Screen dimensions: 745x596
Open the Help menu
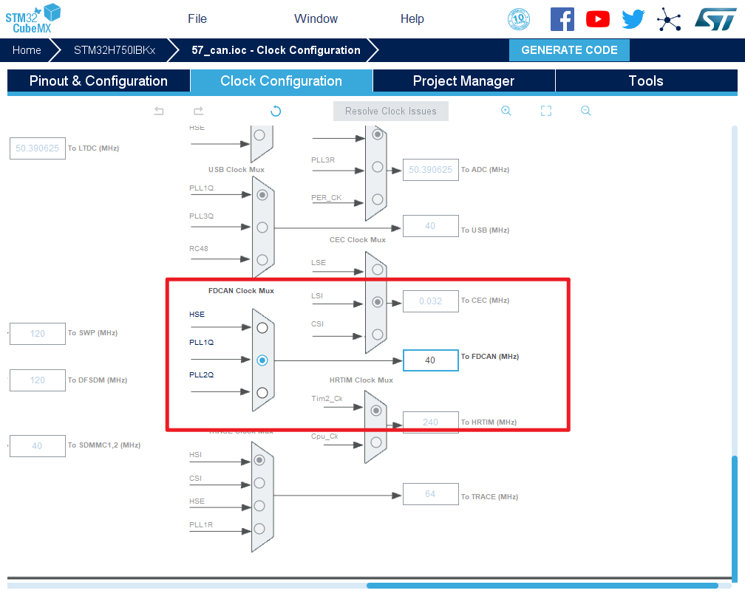[x=412, y=18]
